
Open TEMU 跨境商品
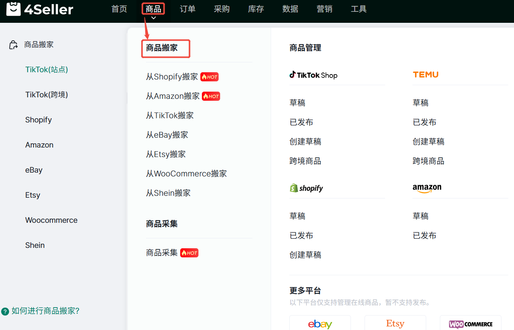(x=428, y=161)
